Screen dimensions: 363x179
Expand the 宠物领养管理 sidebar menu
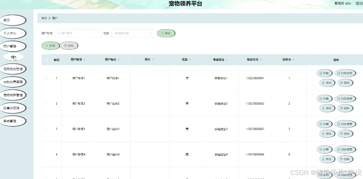click(13, 95)
